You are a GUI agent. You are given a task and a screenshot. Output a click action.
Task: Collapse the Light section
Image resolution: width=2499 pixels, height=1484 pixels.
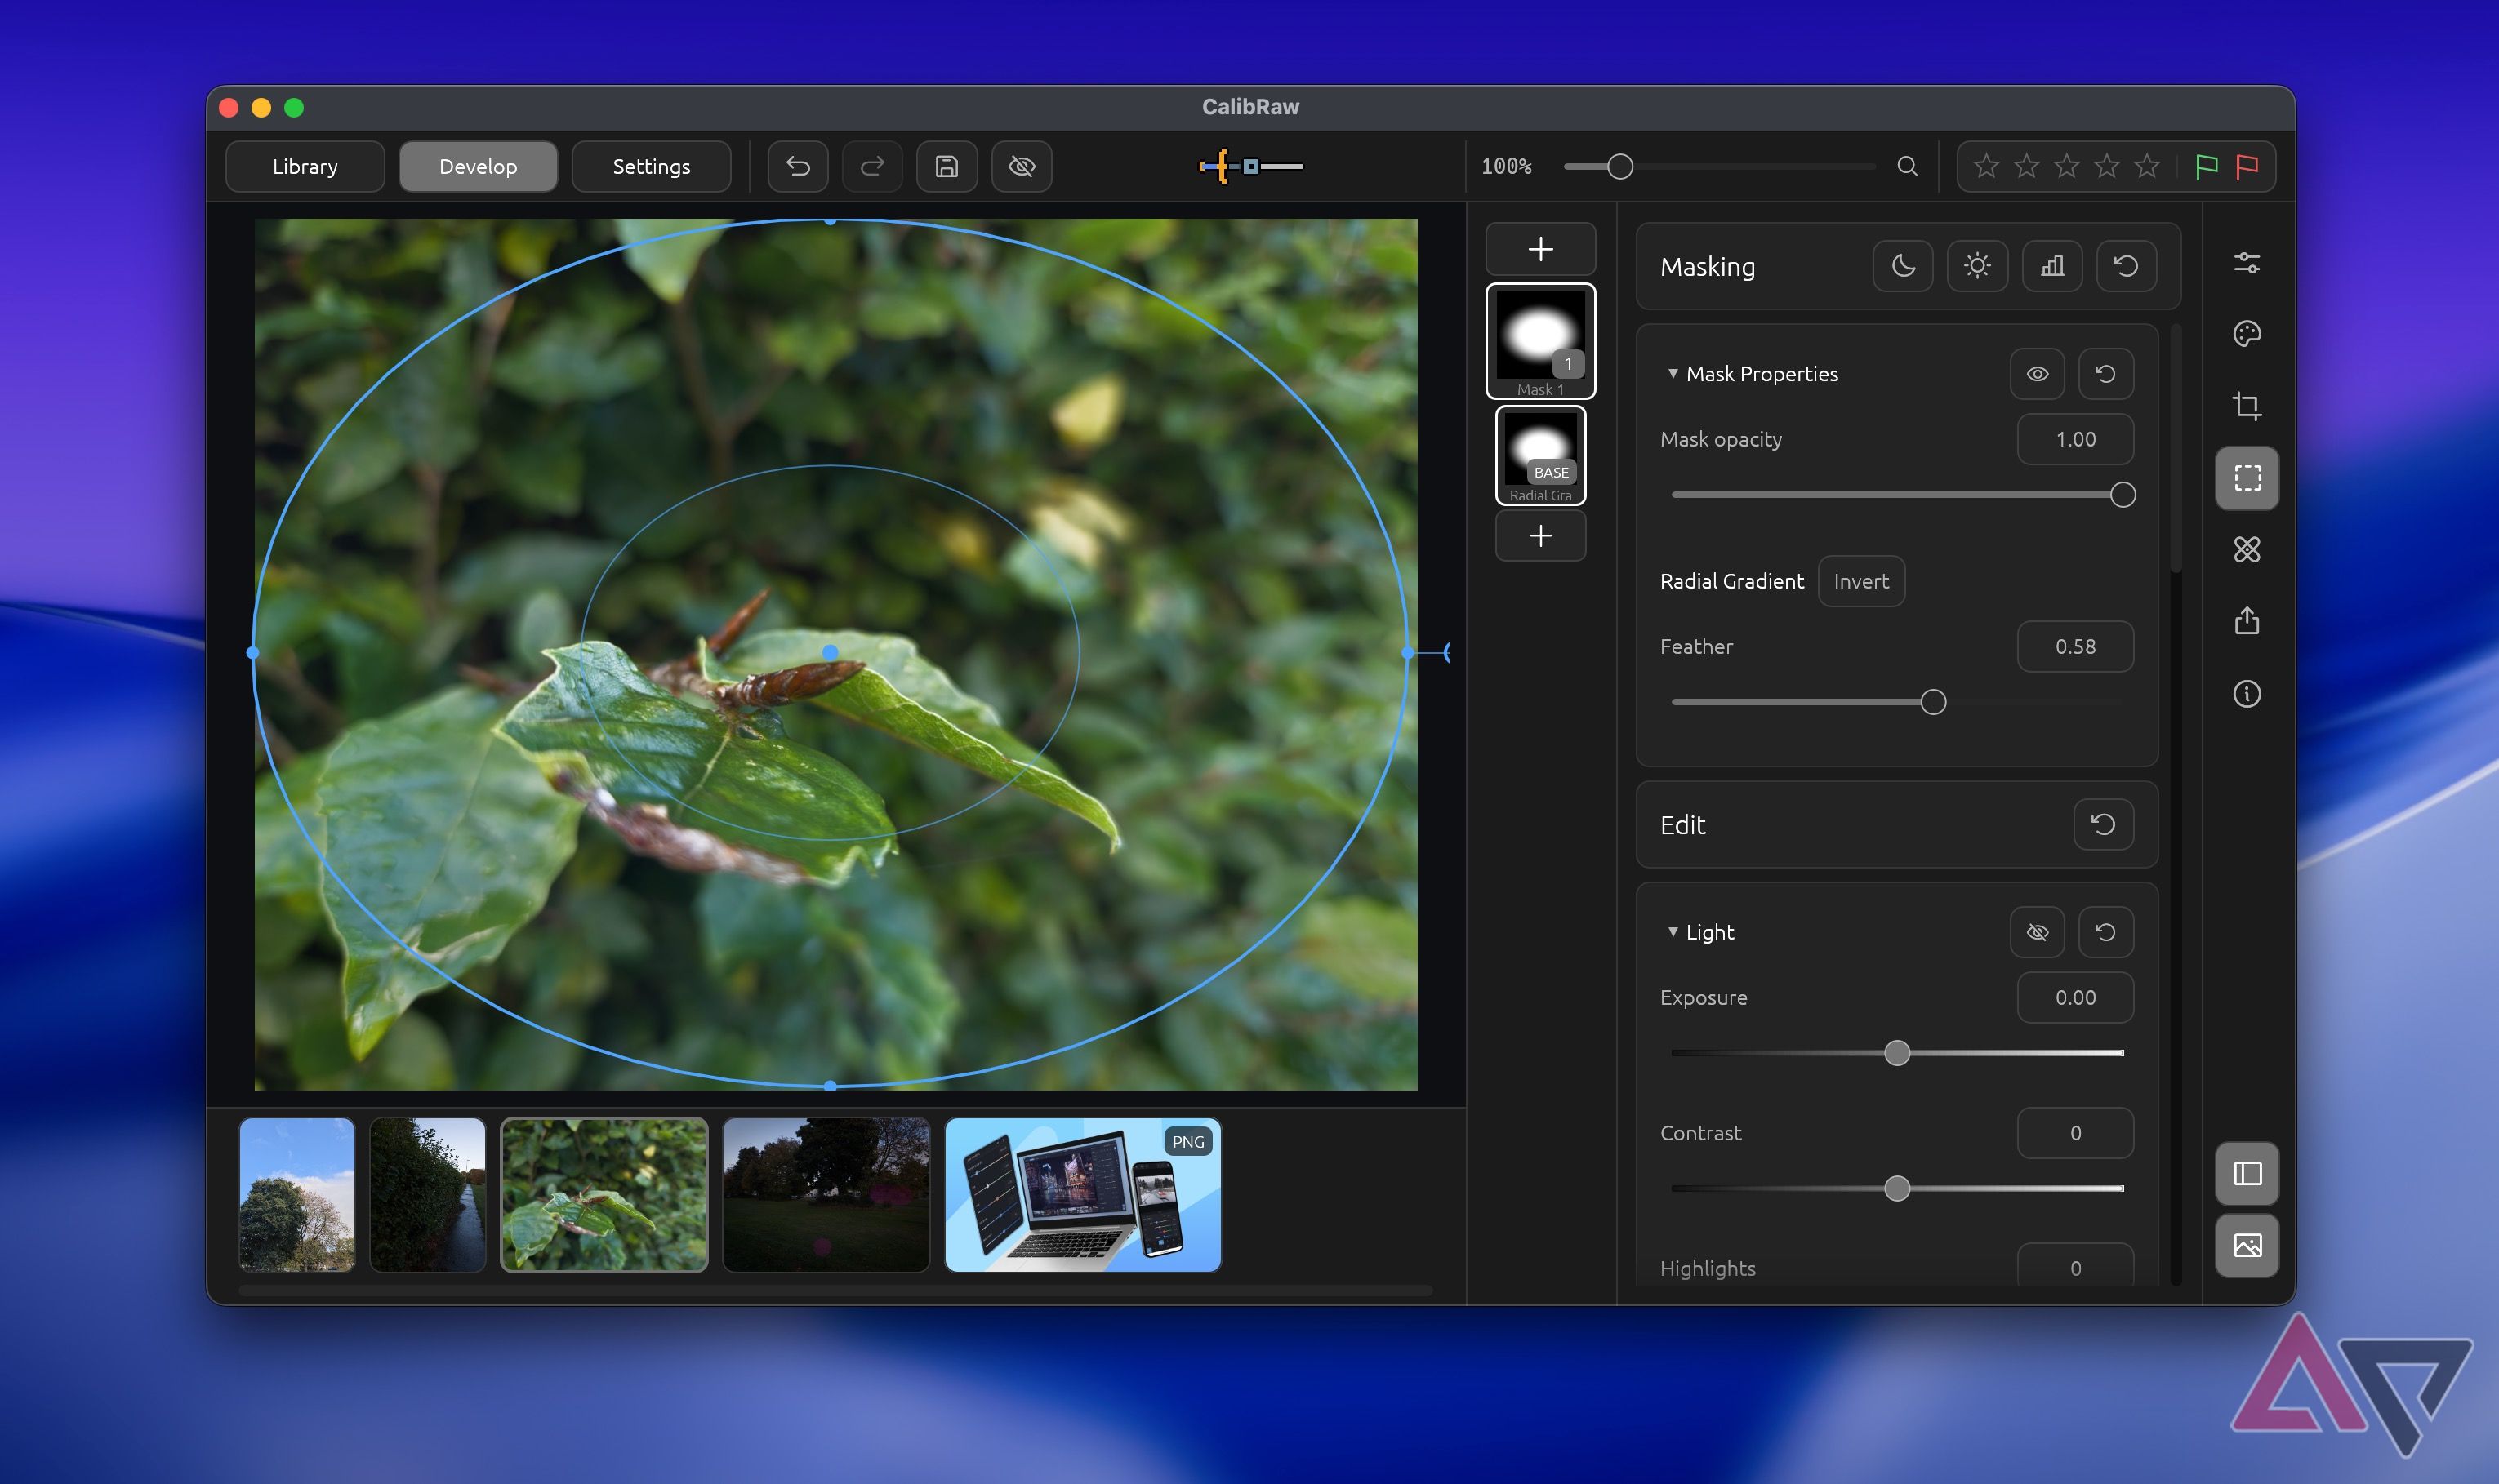pos(1673,932)
